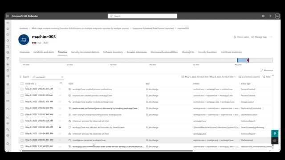The image size is (285, 160).
Task: Click the flag column header icon
Action: [61, 83]
